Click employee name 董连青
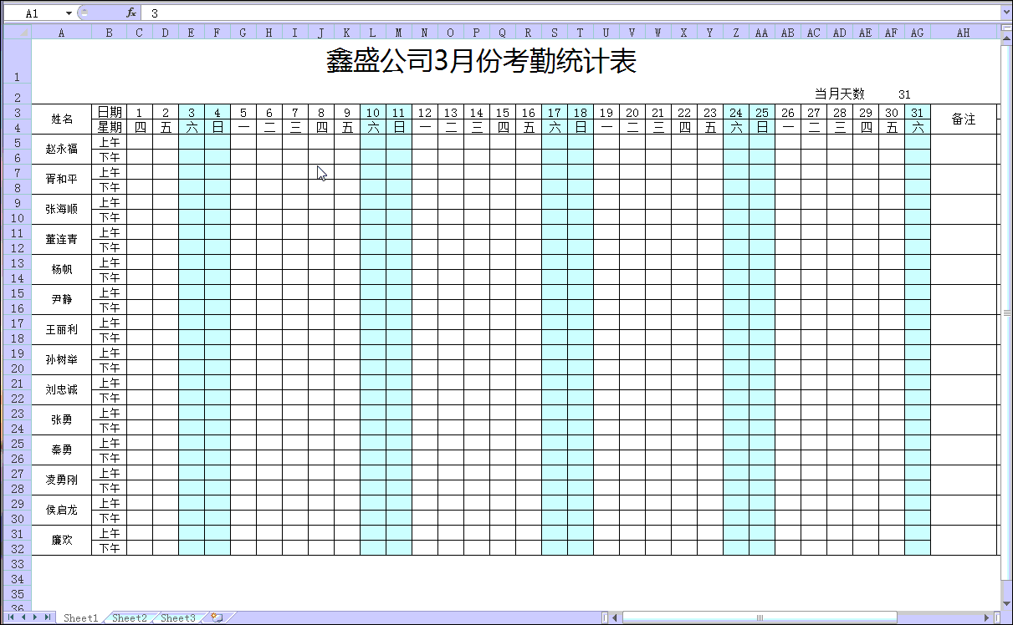Viewport: 1013px width, 625px height. click(x=61, y=240)
